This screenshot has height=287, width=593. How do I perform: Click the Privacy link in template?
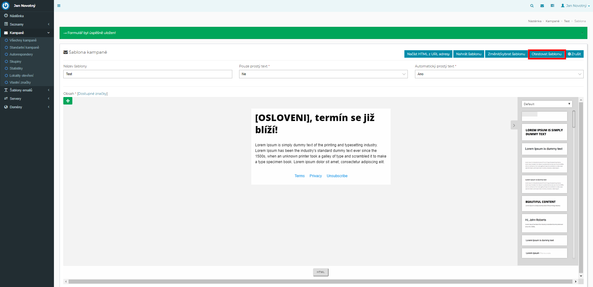coord(316,176)
